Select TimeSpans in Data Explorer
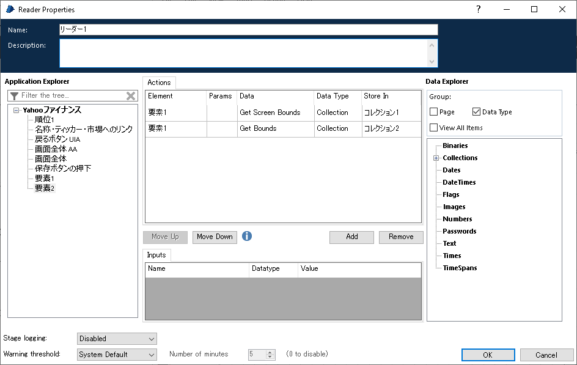Viewport: 577px width, 365px height. point(460,268)
